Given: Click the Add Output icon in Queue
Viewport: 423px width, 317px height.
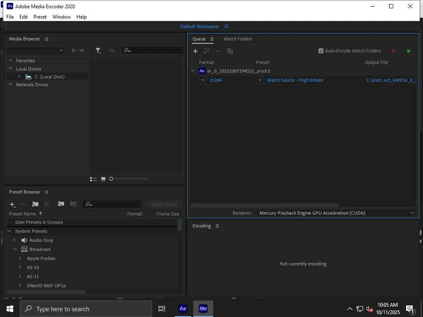Looking at the screenshot, I should click(x=207, y=51).
